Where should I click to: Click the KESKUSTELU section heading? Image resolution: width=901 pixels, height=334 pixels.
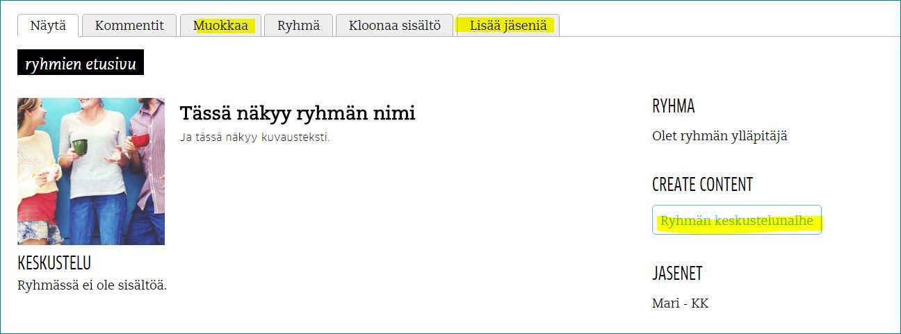[54, 262]
